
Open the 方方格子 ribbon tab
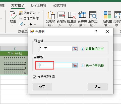(18, 6)
